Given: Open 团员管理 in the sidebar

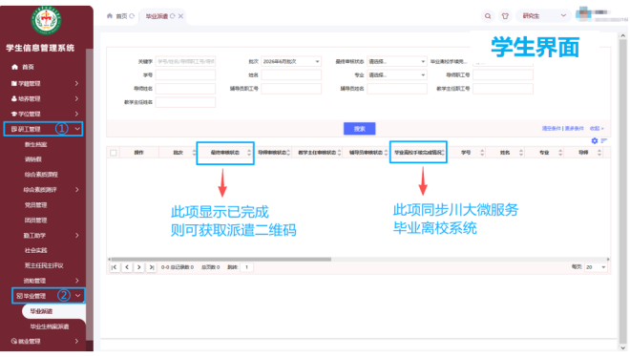Looking at the screenshot, I should 35,220.
